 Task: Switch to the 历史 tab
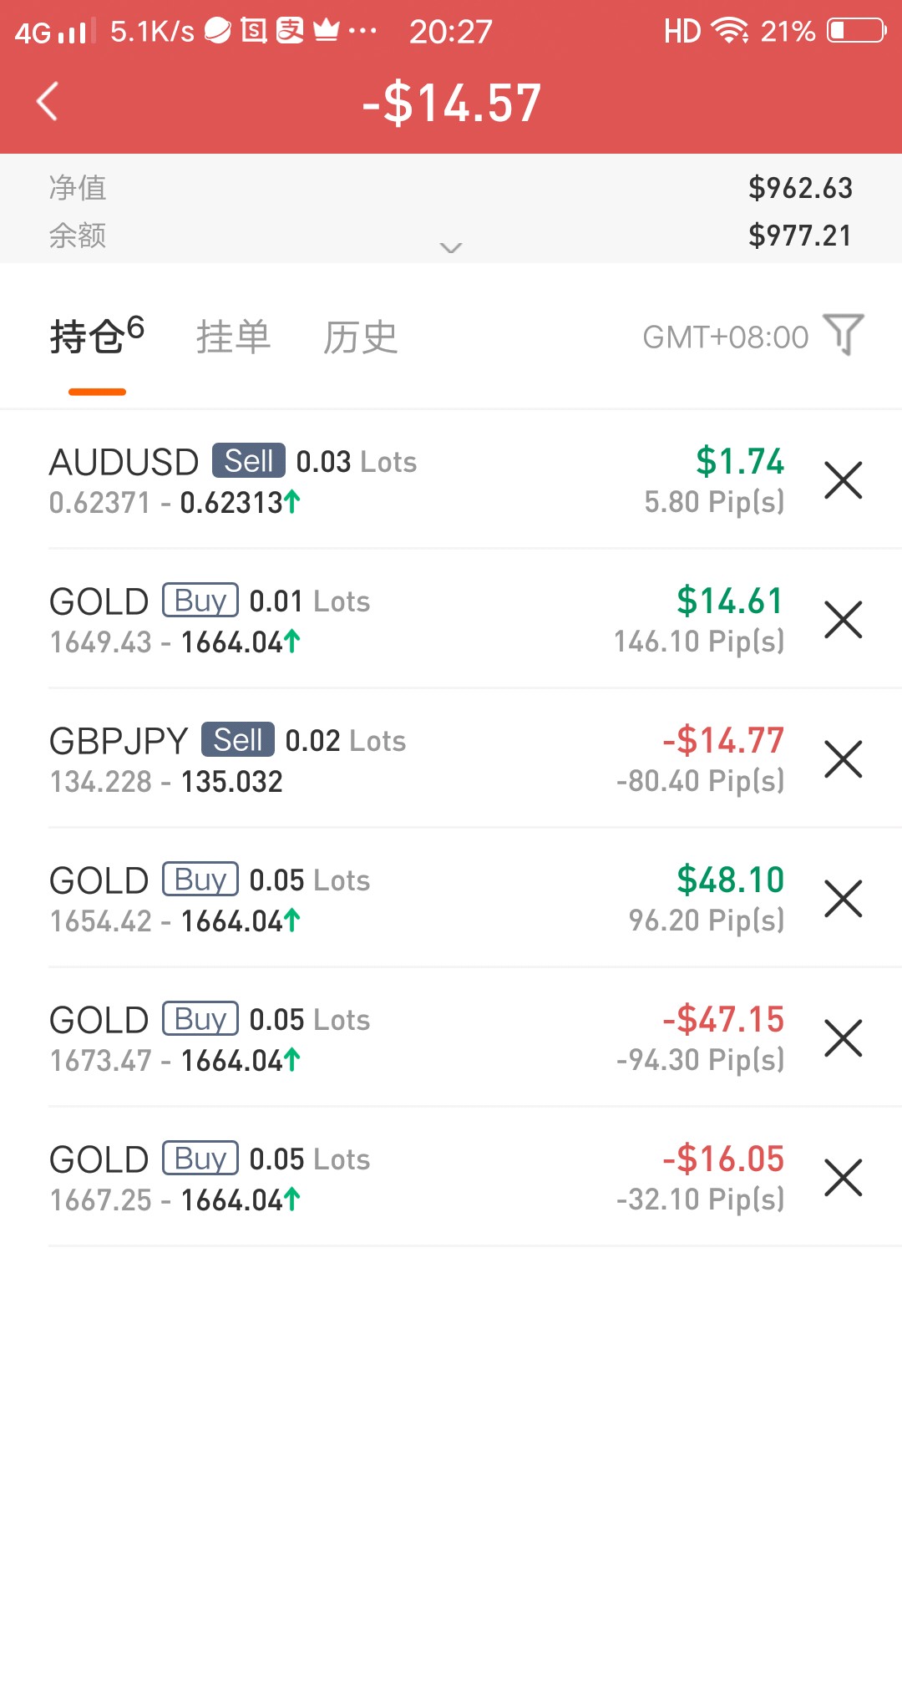(x=361, y=337)
